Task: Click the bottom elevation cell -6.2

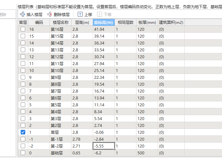Action: point(104,153)
